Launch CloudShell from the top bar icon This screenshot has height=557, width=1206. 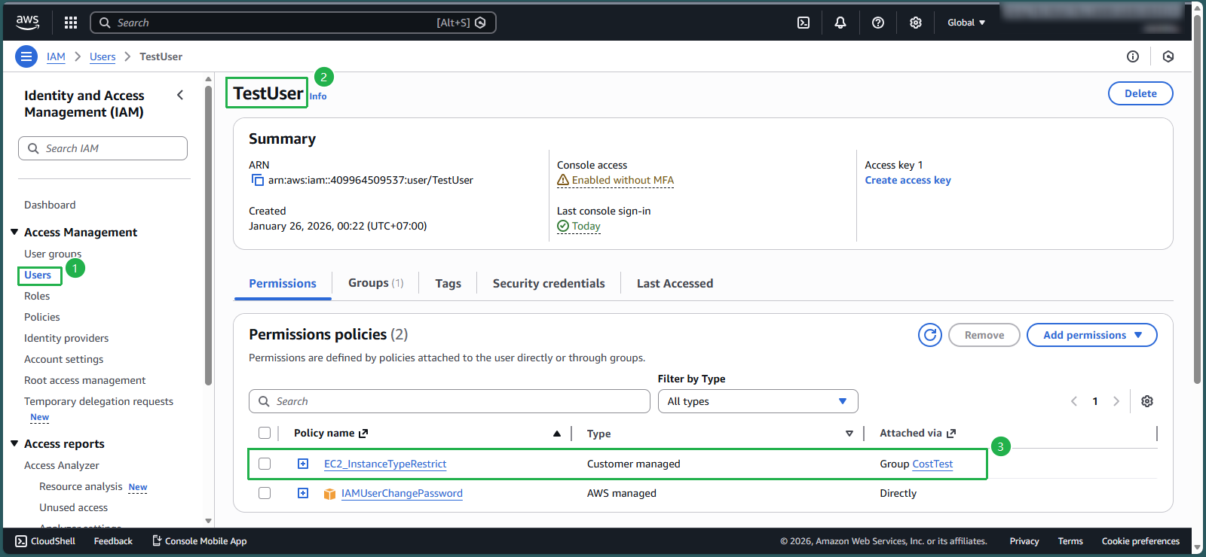803,23
